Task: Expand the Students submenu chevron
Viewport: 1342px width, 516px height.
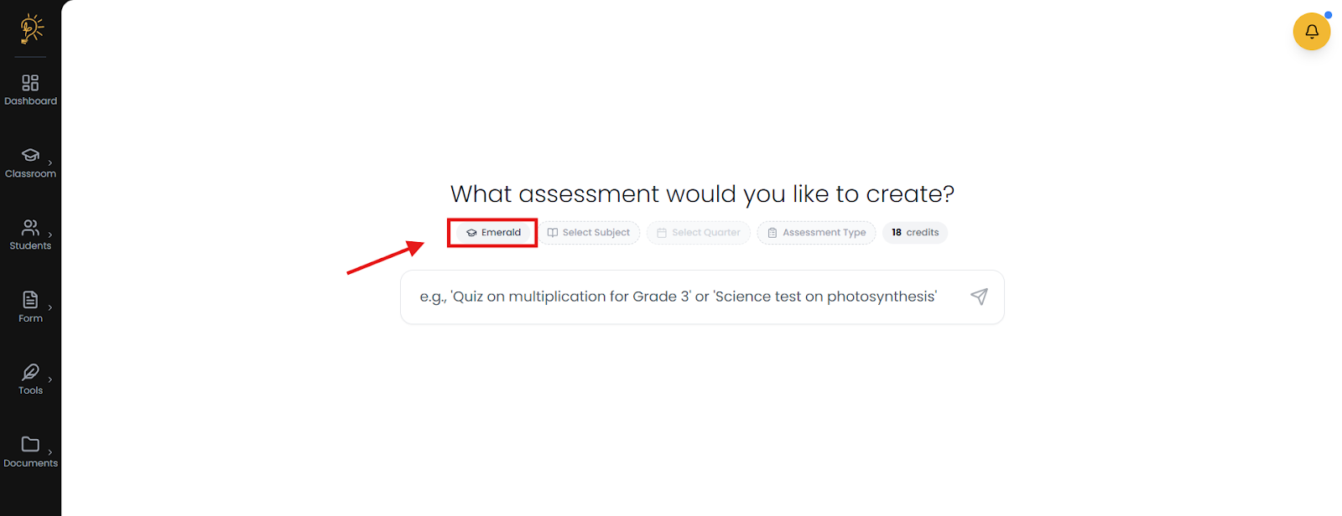Action: point(50,235)
